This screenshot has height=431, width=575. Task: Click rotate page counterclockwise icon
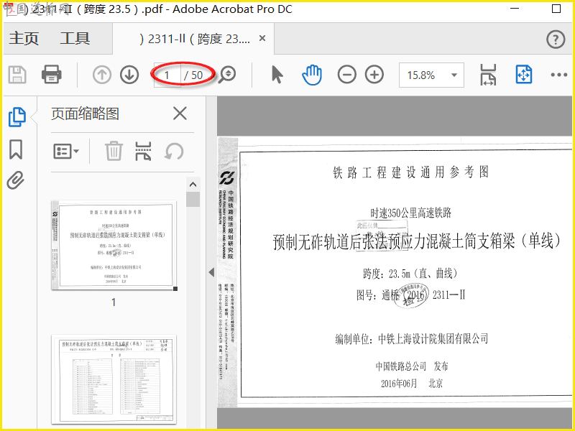click(173, 151)
